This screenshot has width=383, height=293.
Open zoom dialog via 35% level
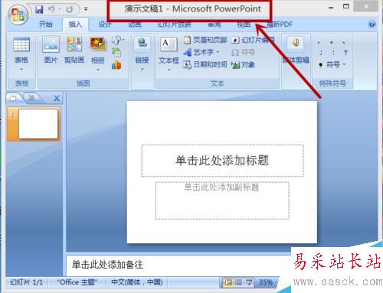coord(266,282)
